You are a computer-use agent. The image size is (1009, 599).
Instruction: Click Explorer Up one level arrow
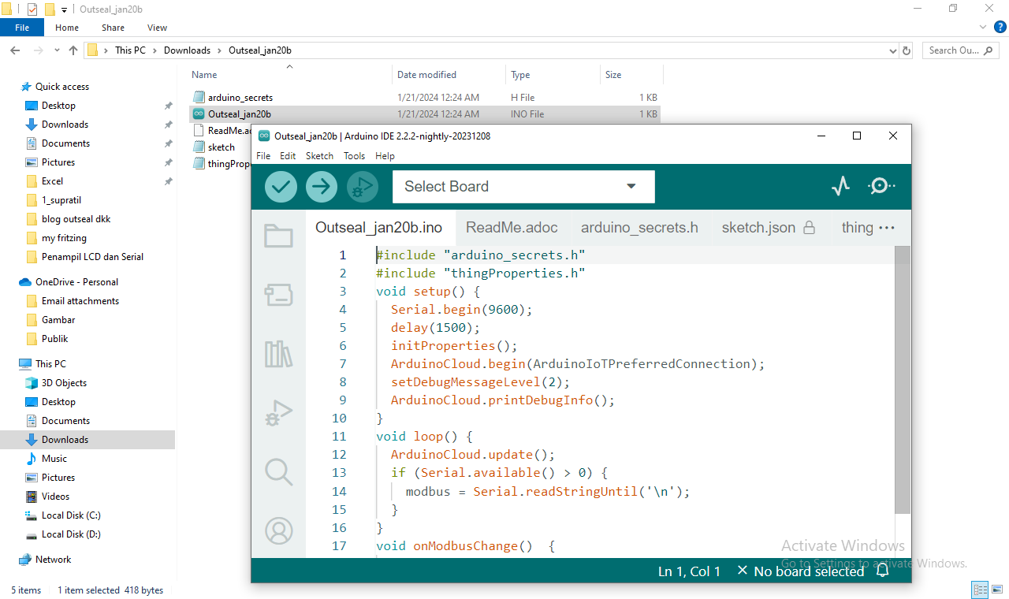point(73,50)
